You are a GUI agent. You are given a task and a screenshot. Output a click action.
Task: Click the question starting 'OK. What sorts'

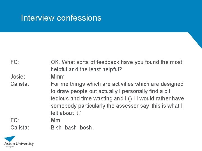click(x=116, y=62)
